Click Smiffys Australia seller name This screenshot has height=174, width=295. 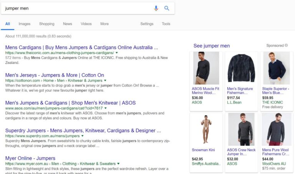click(x=206, y=164)
